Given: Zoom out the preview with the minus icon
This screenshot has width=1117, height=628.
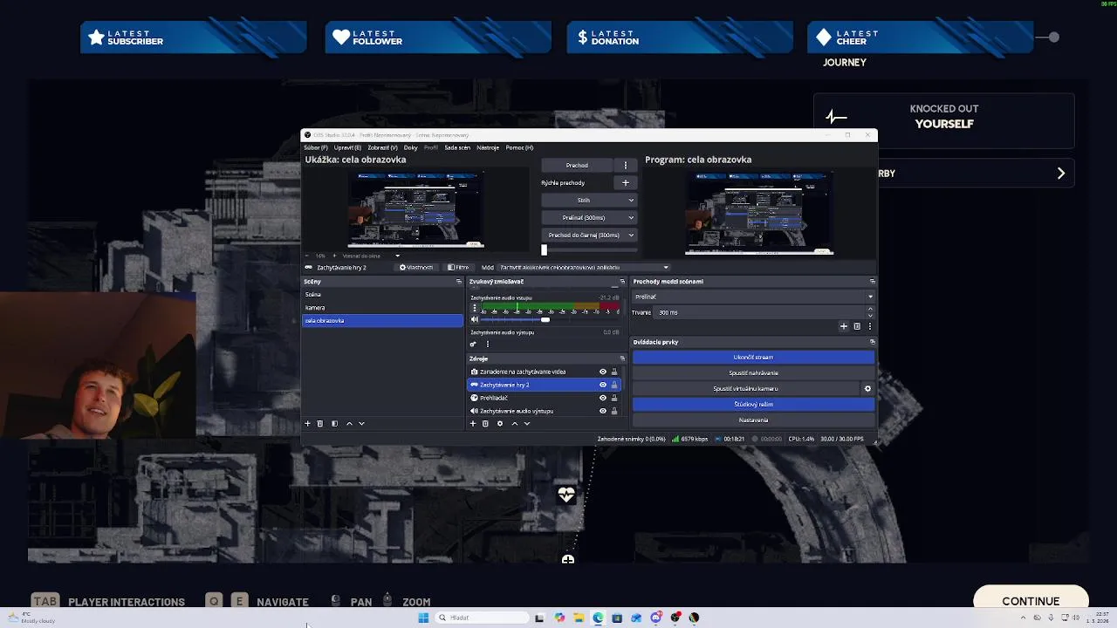Looking at the screenshot, I should (x=308, y=256).
